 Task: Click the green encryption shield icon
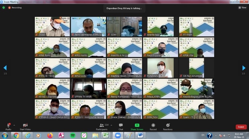point(3,8)
